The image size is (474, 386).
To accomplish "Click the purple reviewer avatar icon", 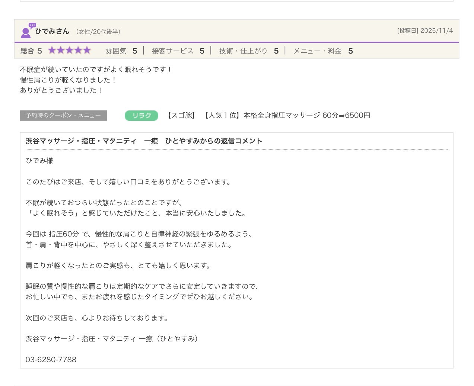I will pyautogui.click(x=26, y=31).
